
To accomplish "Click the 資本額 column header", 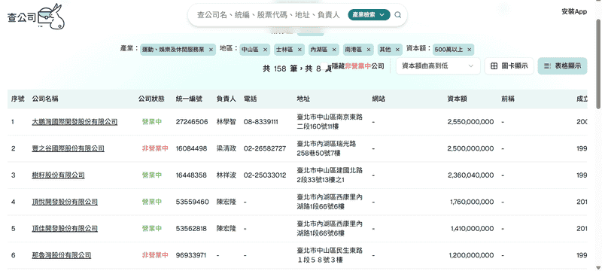I will [x=458, y=99].
